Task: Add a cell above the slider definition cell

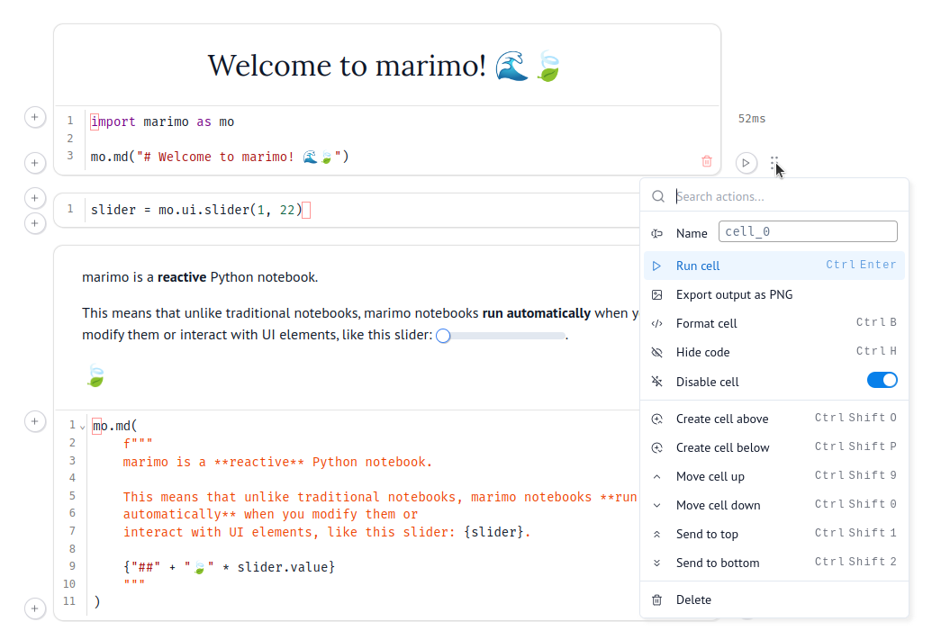Action: [x=35, y=198]
